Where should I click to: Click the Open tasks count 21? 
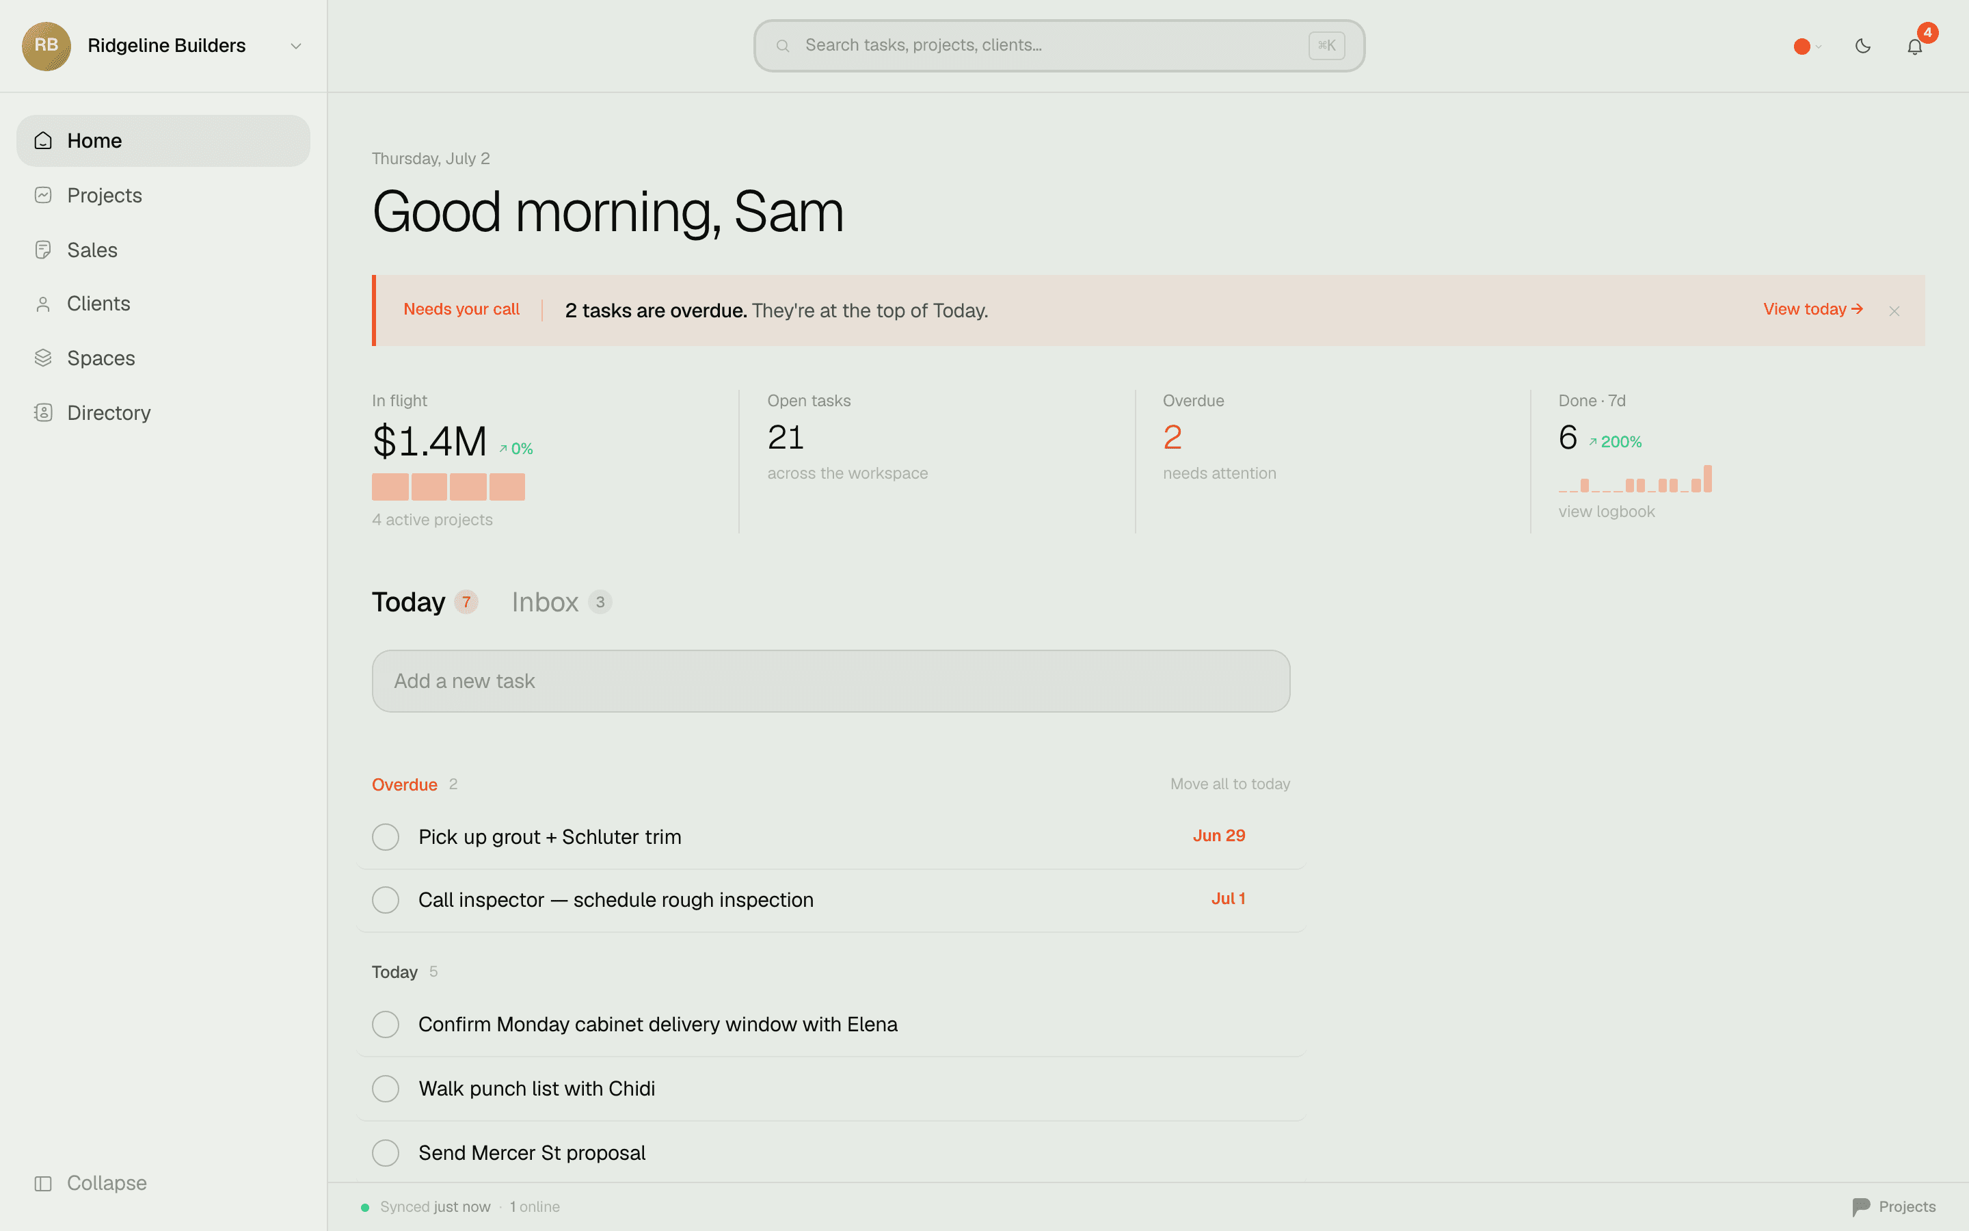[786, 438]
